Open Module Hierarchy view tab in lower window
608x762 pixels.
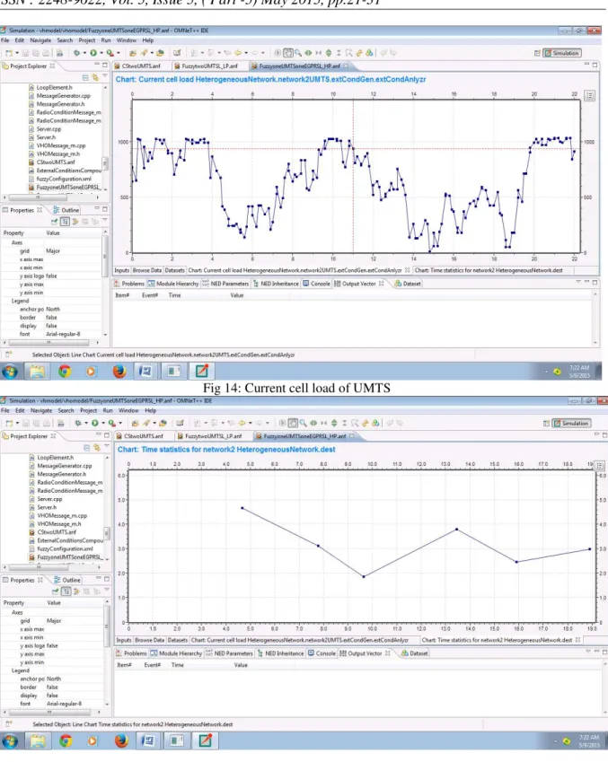175,653
